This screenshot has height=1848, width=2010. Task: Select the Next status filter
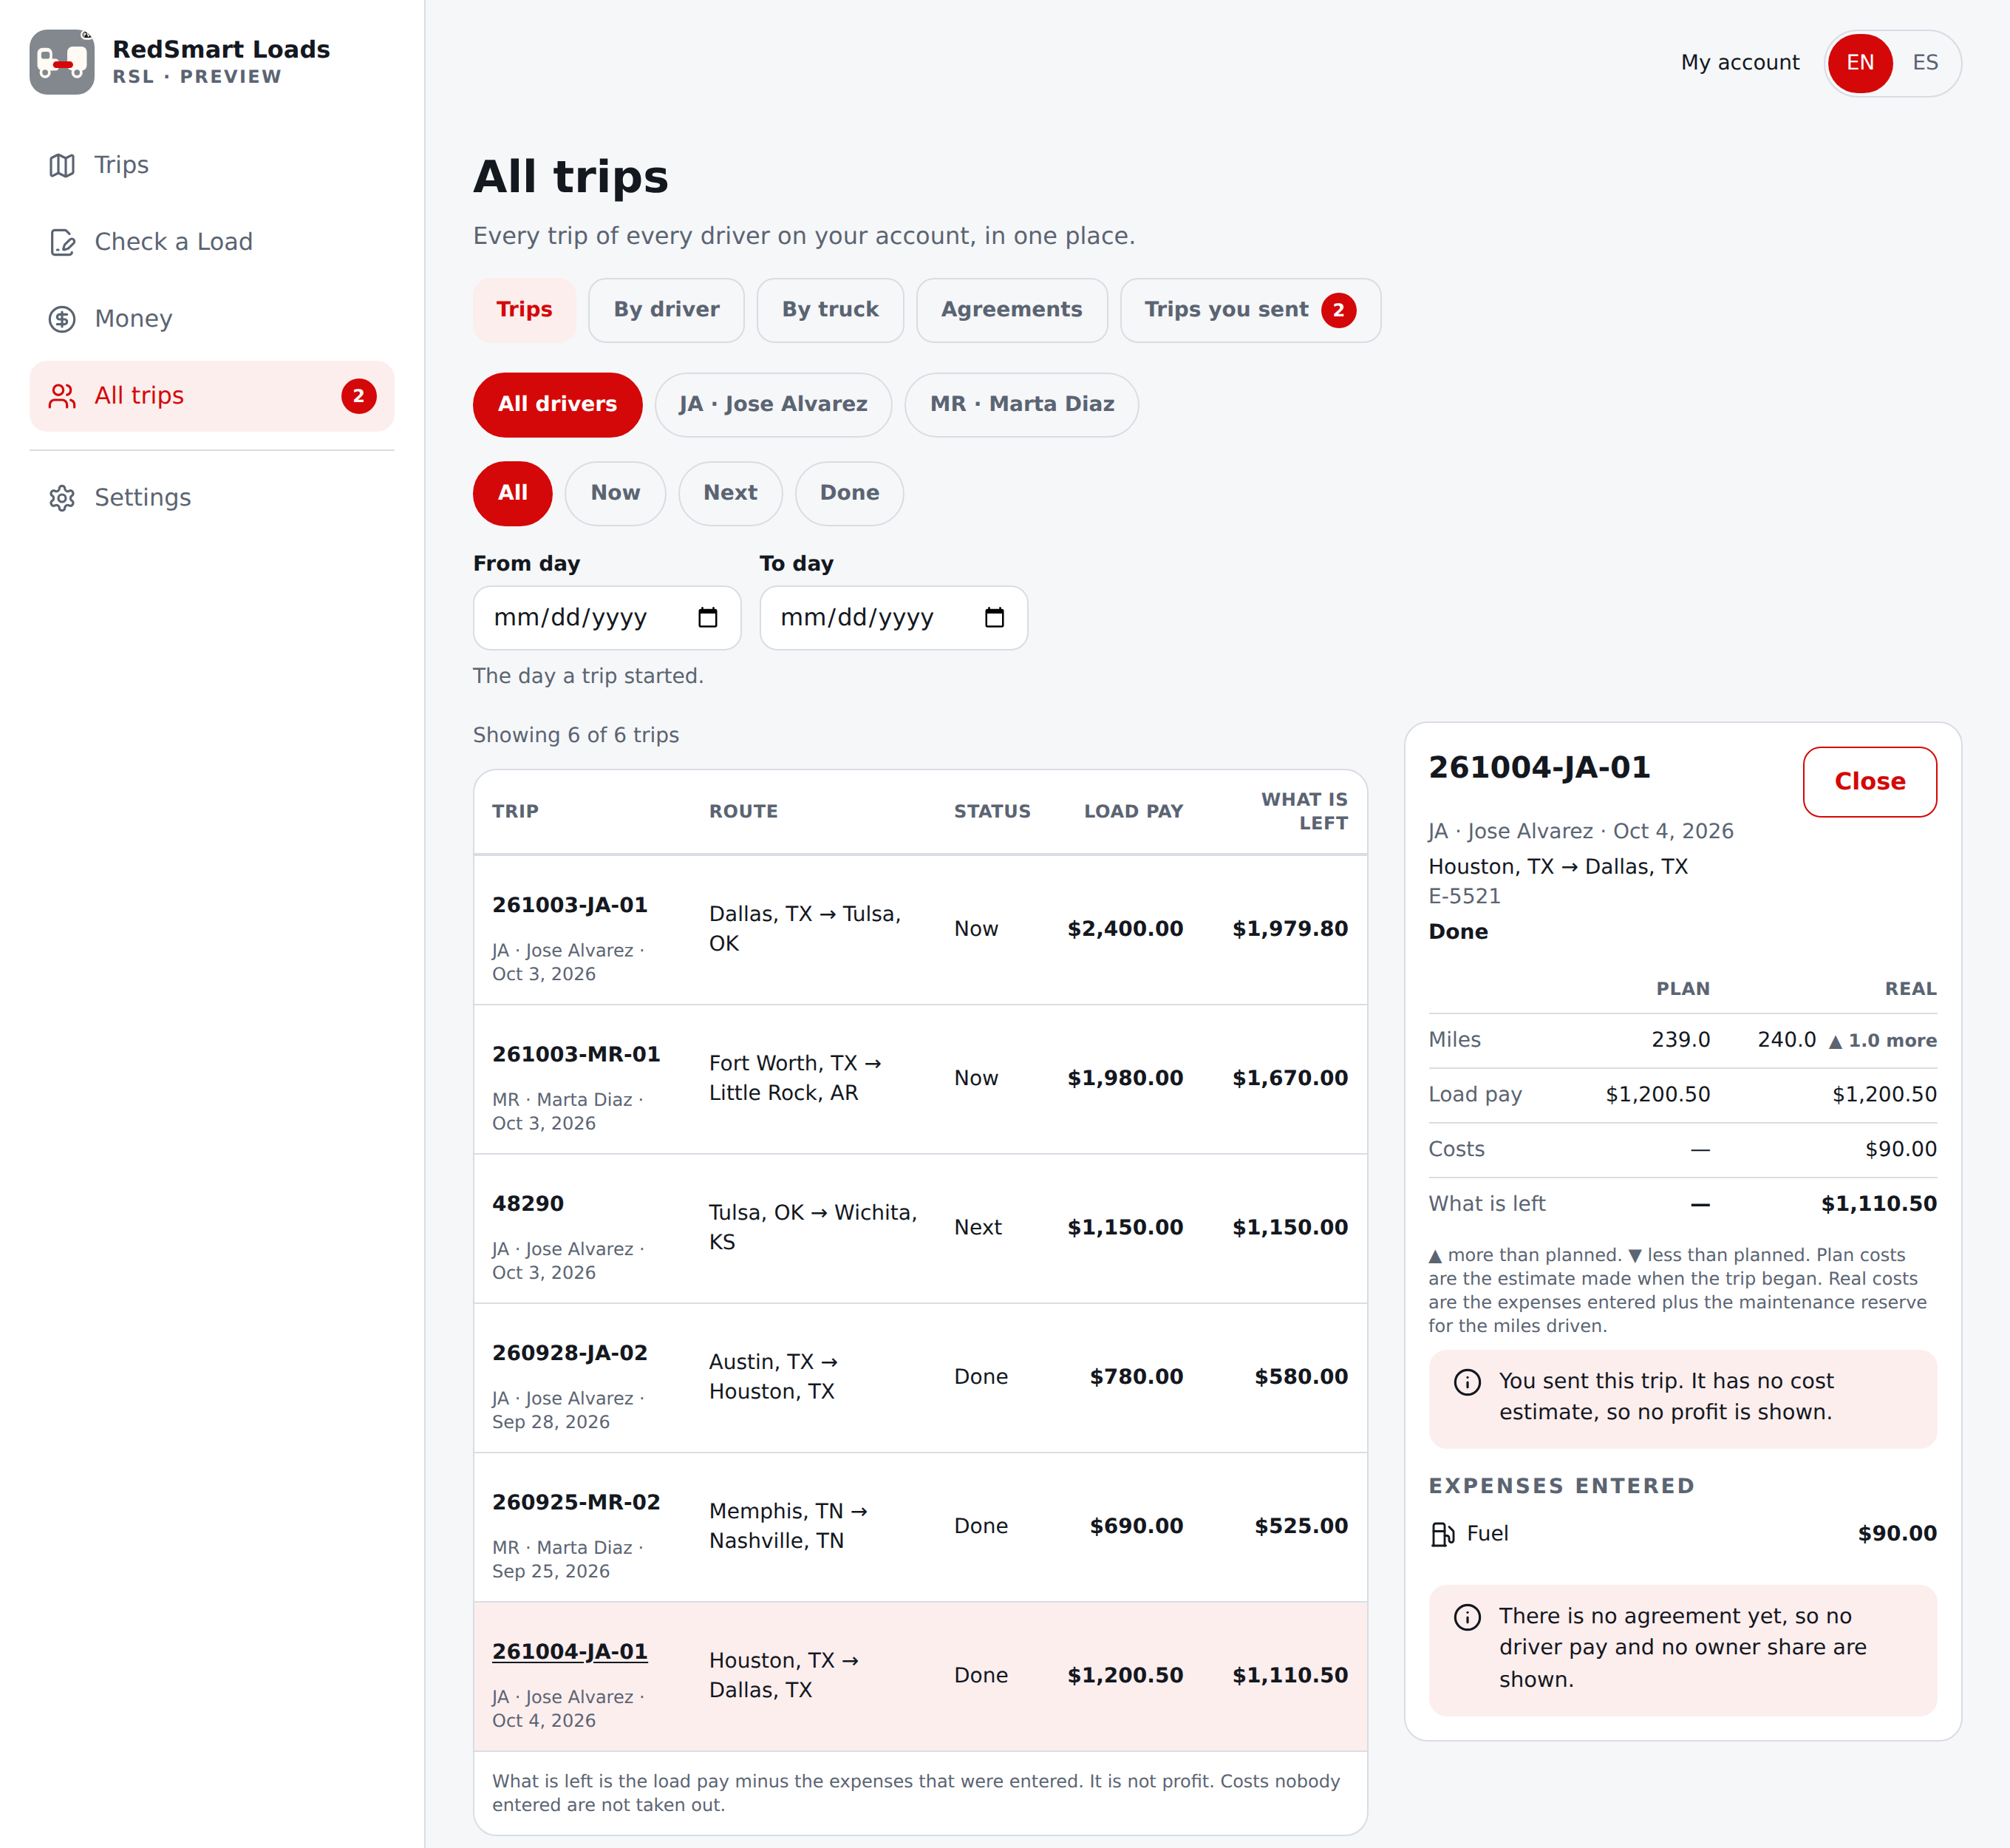pos(731,493)
